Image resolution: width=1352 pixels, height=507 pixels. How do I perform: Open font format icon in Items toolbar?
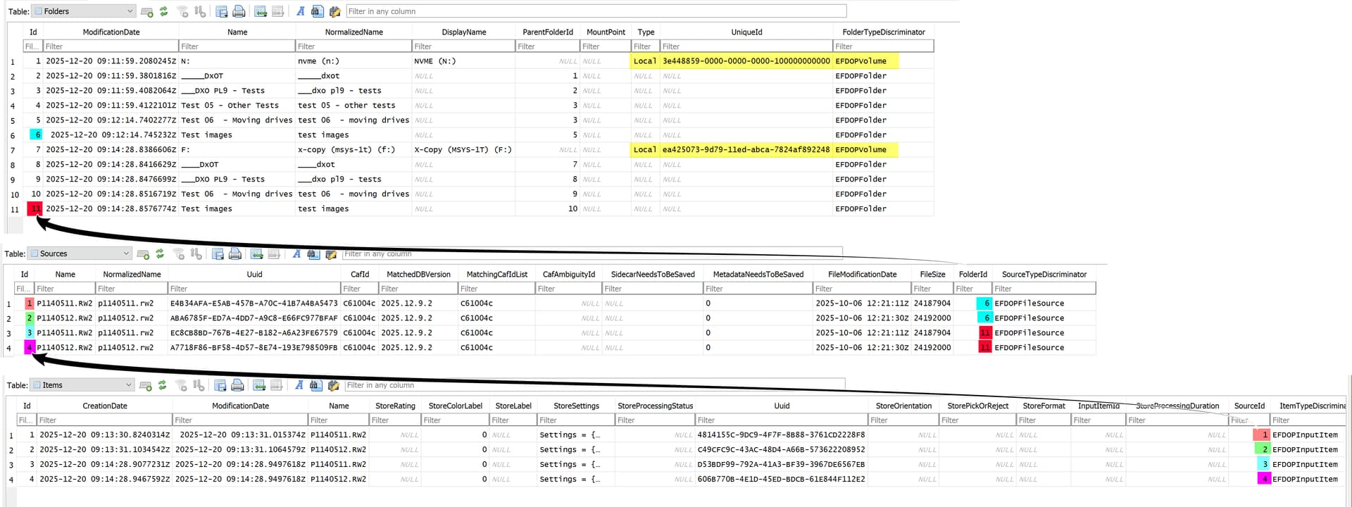point(299,385)
